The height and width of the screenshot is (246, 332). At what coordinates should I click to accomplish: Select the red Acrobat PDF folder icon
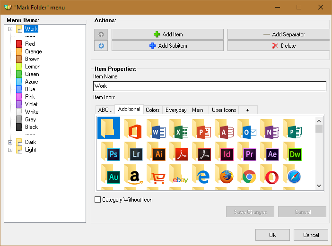[179, 152]
